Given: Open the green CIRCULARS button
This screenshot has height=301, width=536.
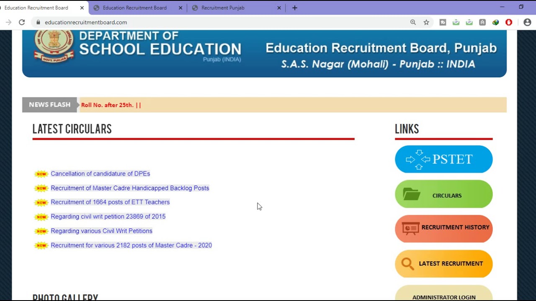Looking at the screenshot, I should pyautogui.click(x=444, y=194).
